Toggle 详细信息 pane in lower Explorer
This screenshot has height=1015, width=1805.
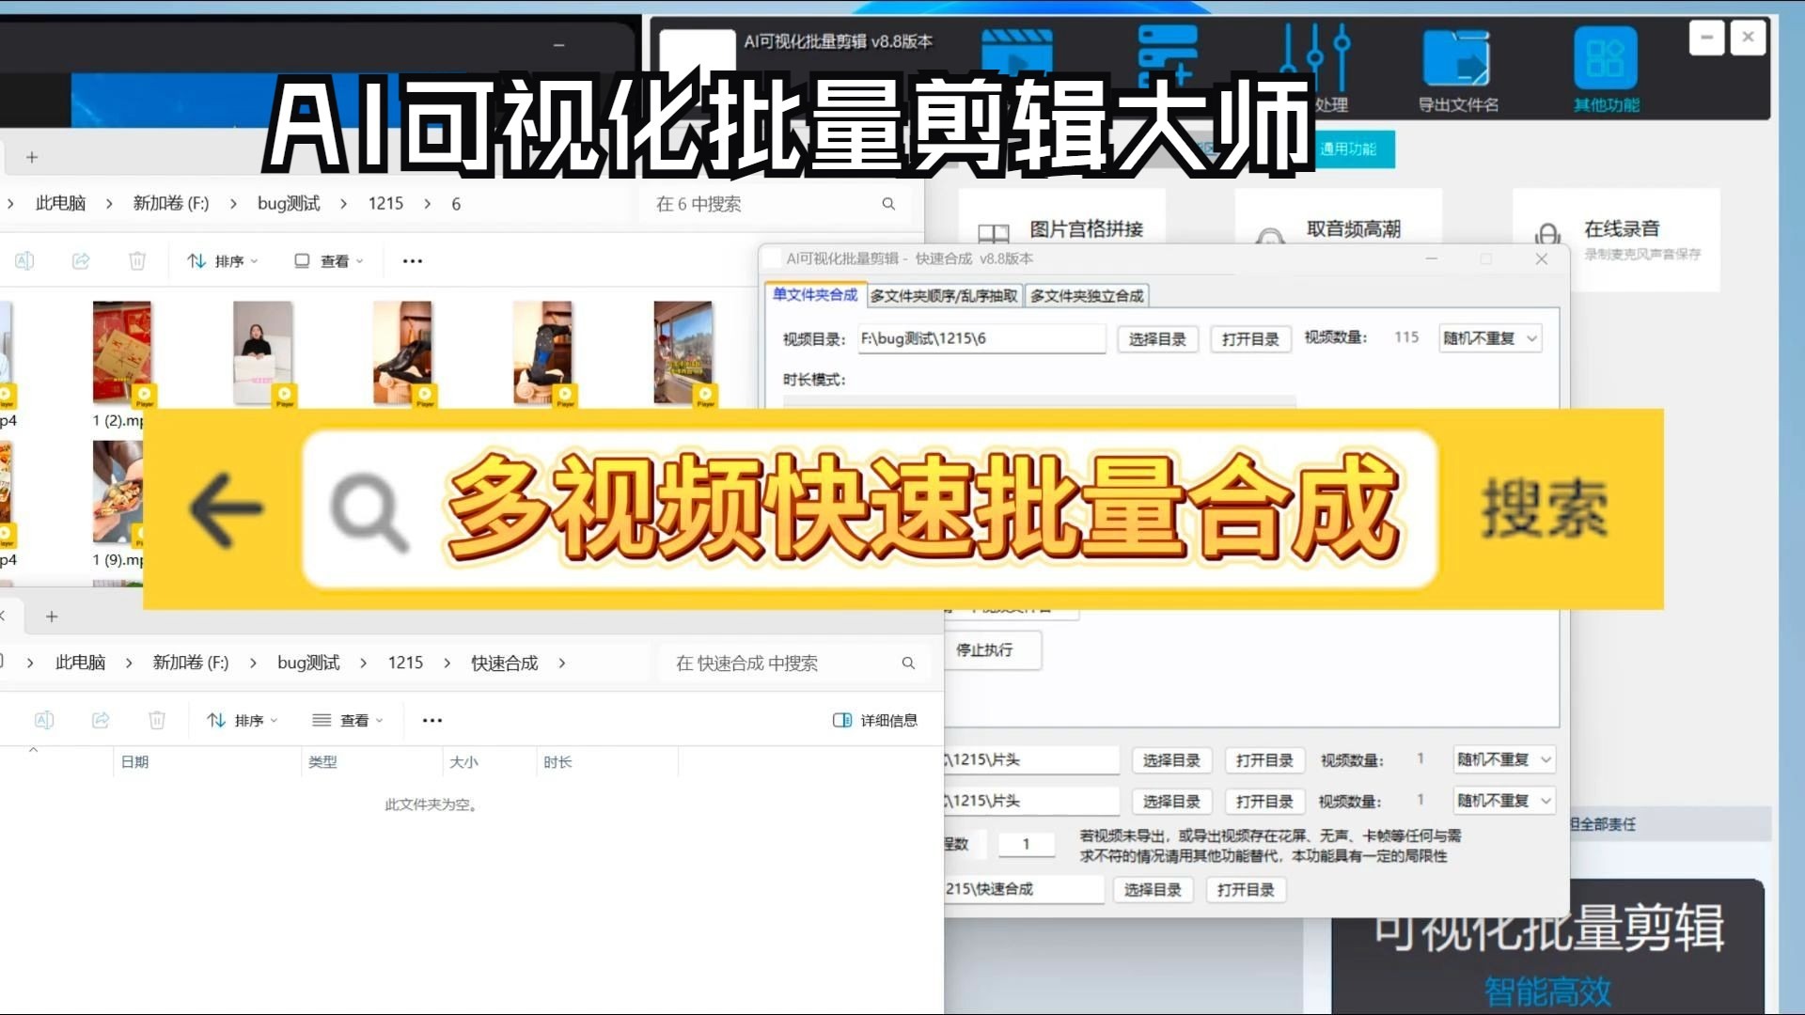click(x=875, y=720)
